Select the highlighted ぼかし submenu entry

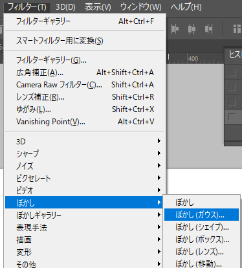pyautogui.click(x=84, y=203)
